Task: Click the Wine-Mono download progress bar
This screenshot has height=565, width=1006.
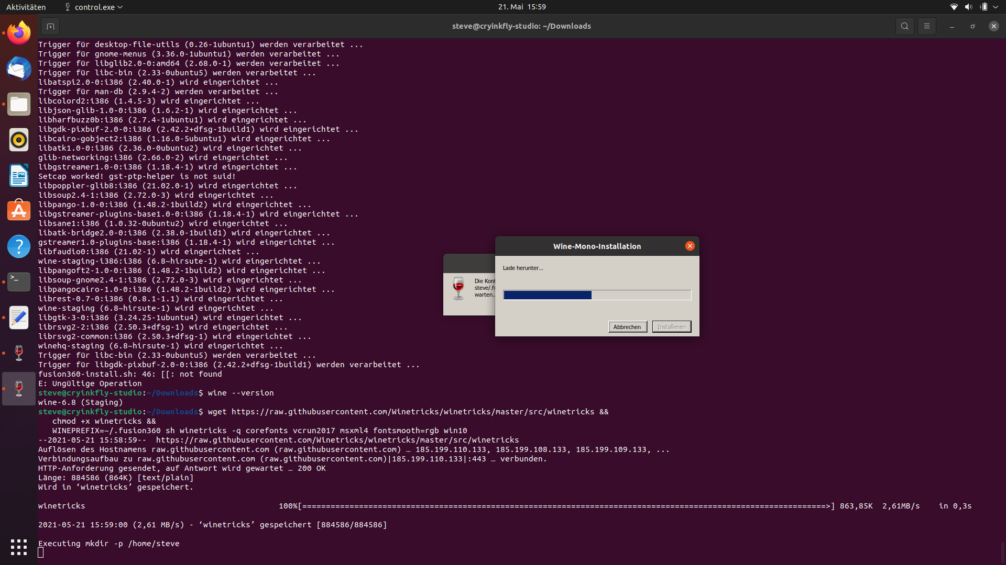Action: (597, 295)
